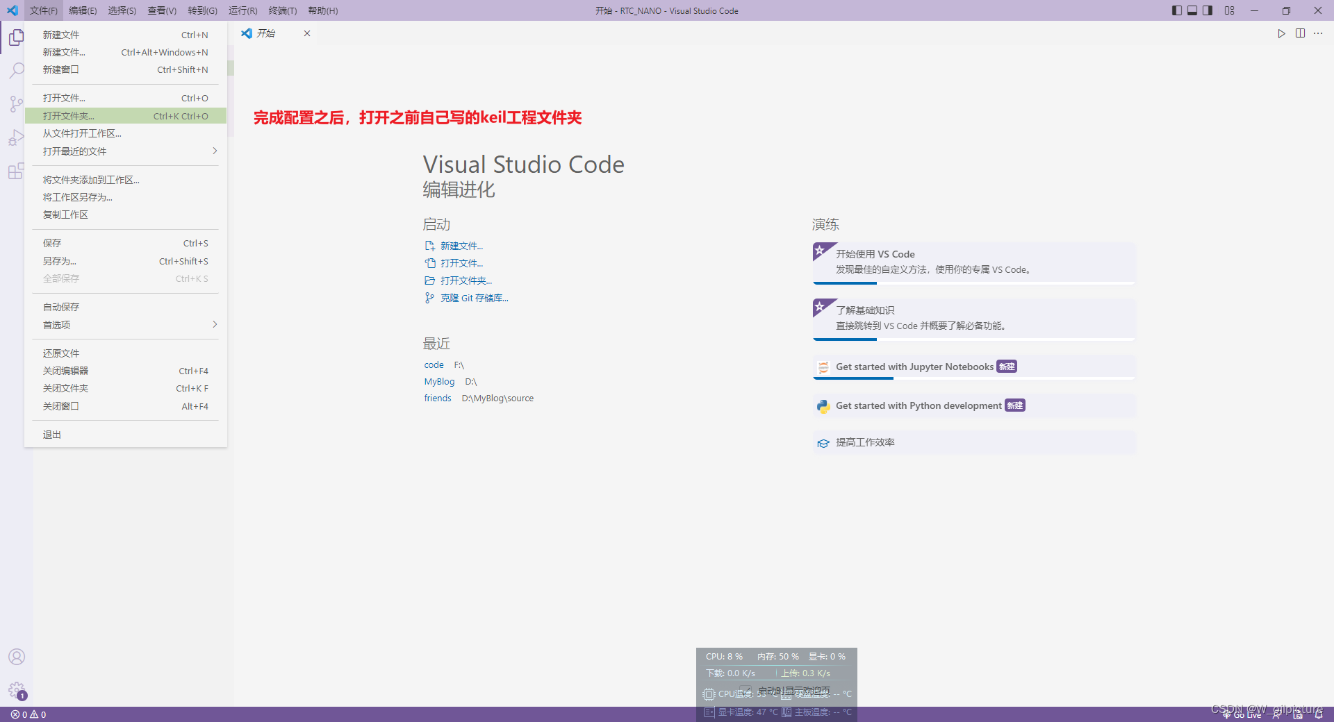Screen dimensions: 1334x722
Task: Open Get started with Python development
Action: coord(974,405)
